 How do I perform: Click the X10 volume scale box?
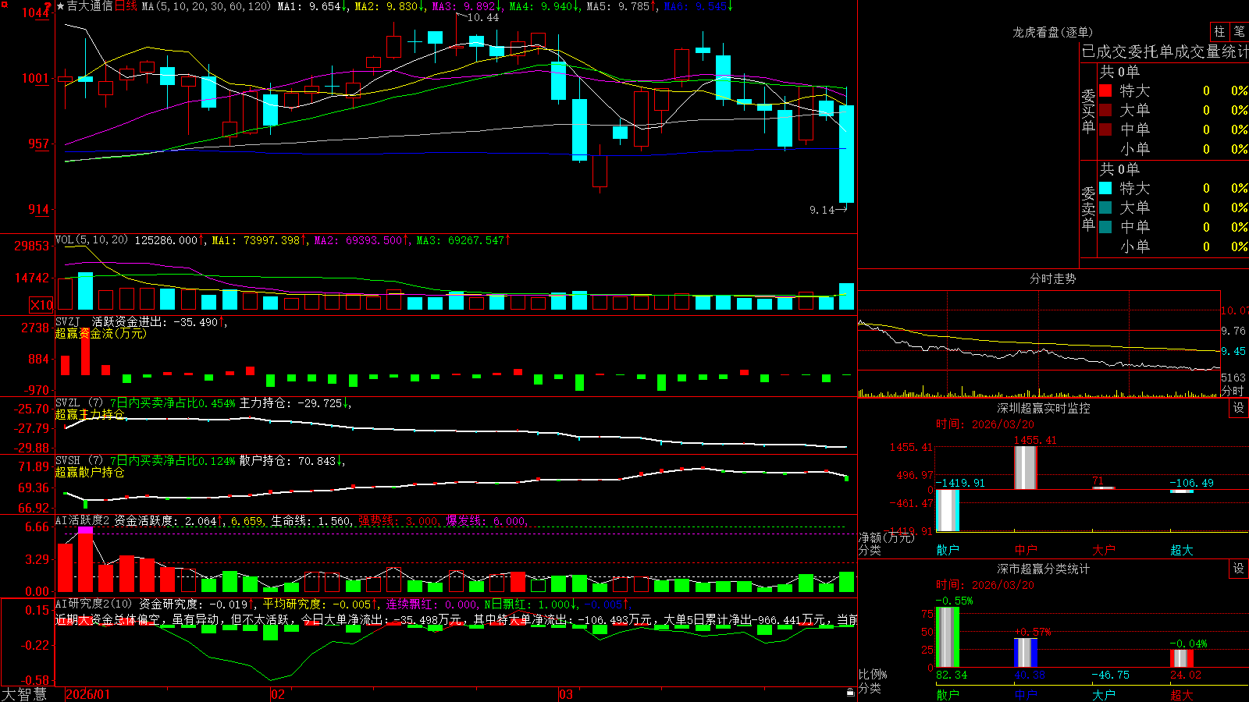[x=41, y=305]
